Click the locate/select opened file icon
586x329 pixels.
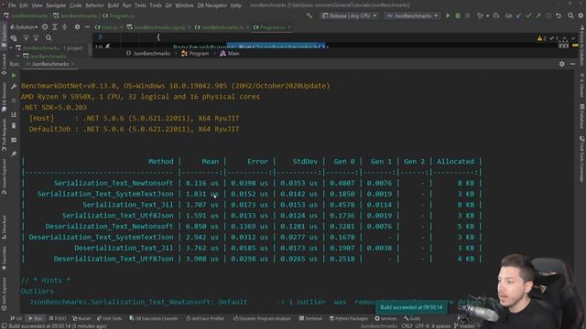tap(45, 27)
